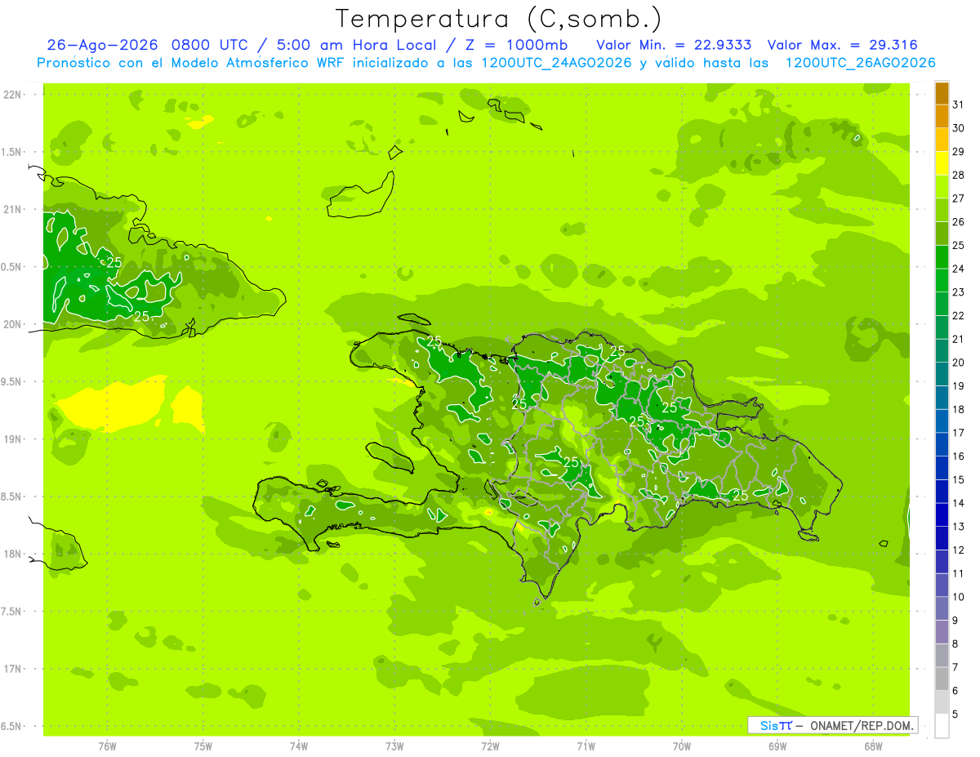The height and width of the screenshot is (757, 980).
Task: Pick the teal legend swatch between 19 and 20
Action: tap(942, 374)
